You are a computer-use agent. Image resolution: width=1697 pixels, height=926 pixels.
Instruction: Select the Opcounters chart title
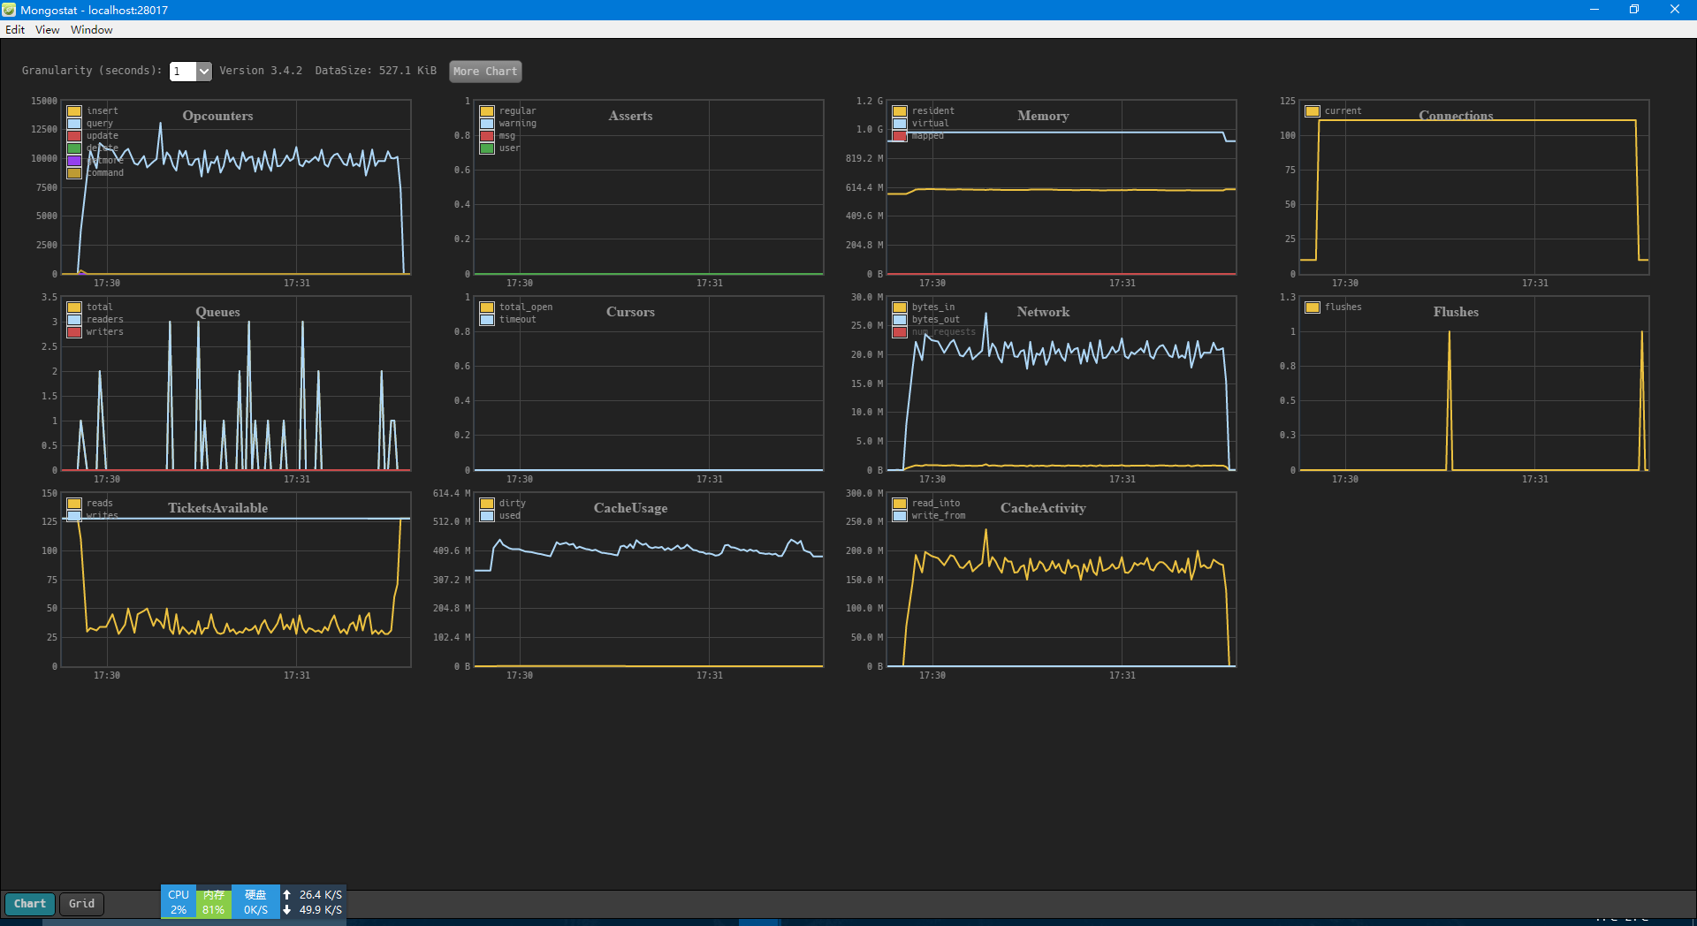(x=217, y=116)
